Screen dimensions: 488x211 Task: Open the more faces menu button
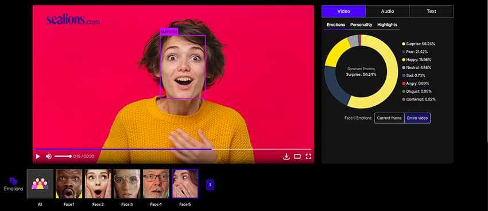click(210, 185)
